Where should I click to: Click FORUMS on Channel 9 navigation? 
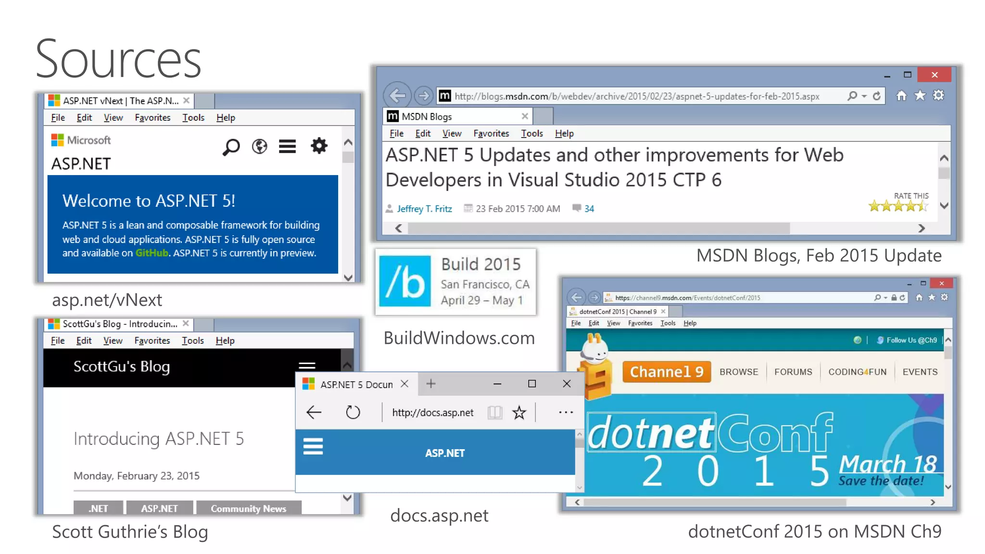click(x=793, y=372)
